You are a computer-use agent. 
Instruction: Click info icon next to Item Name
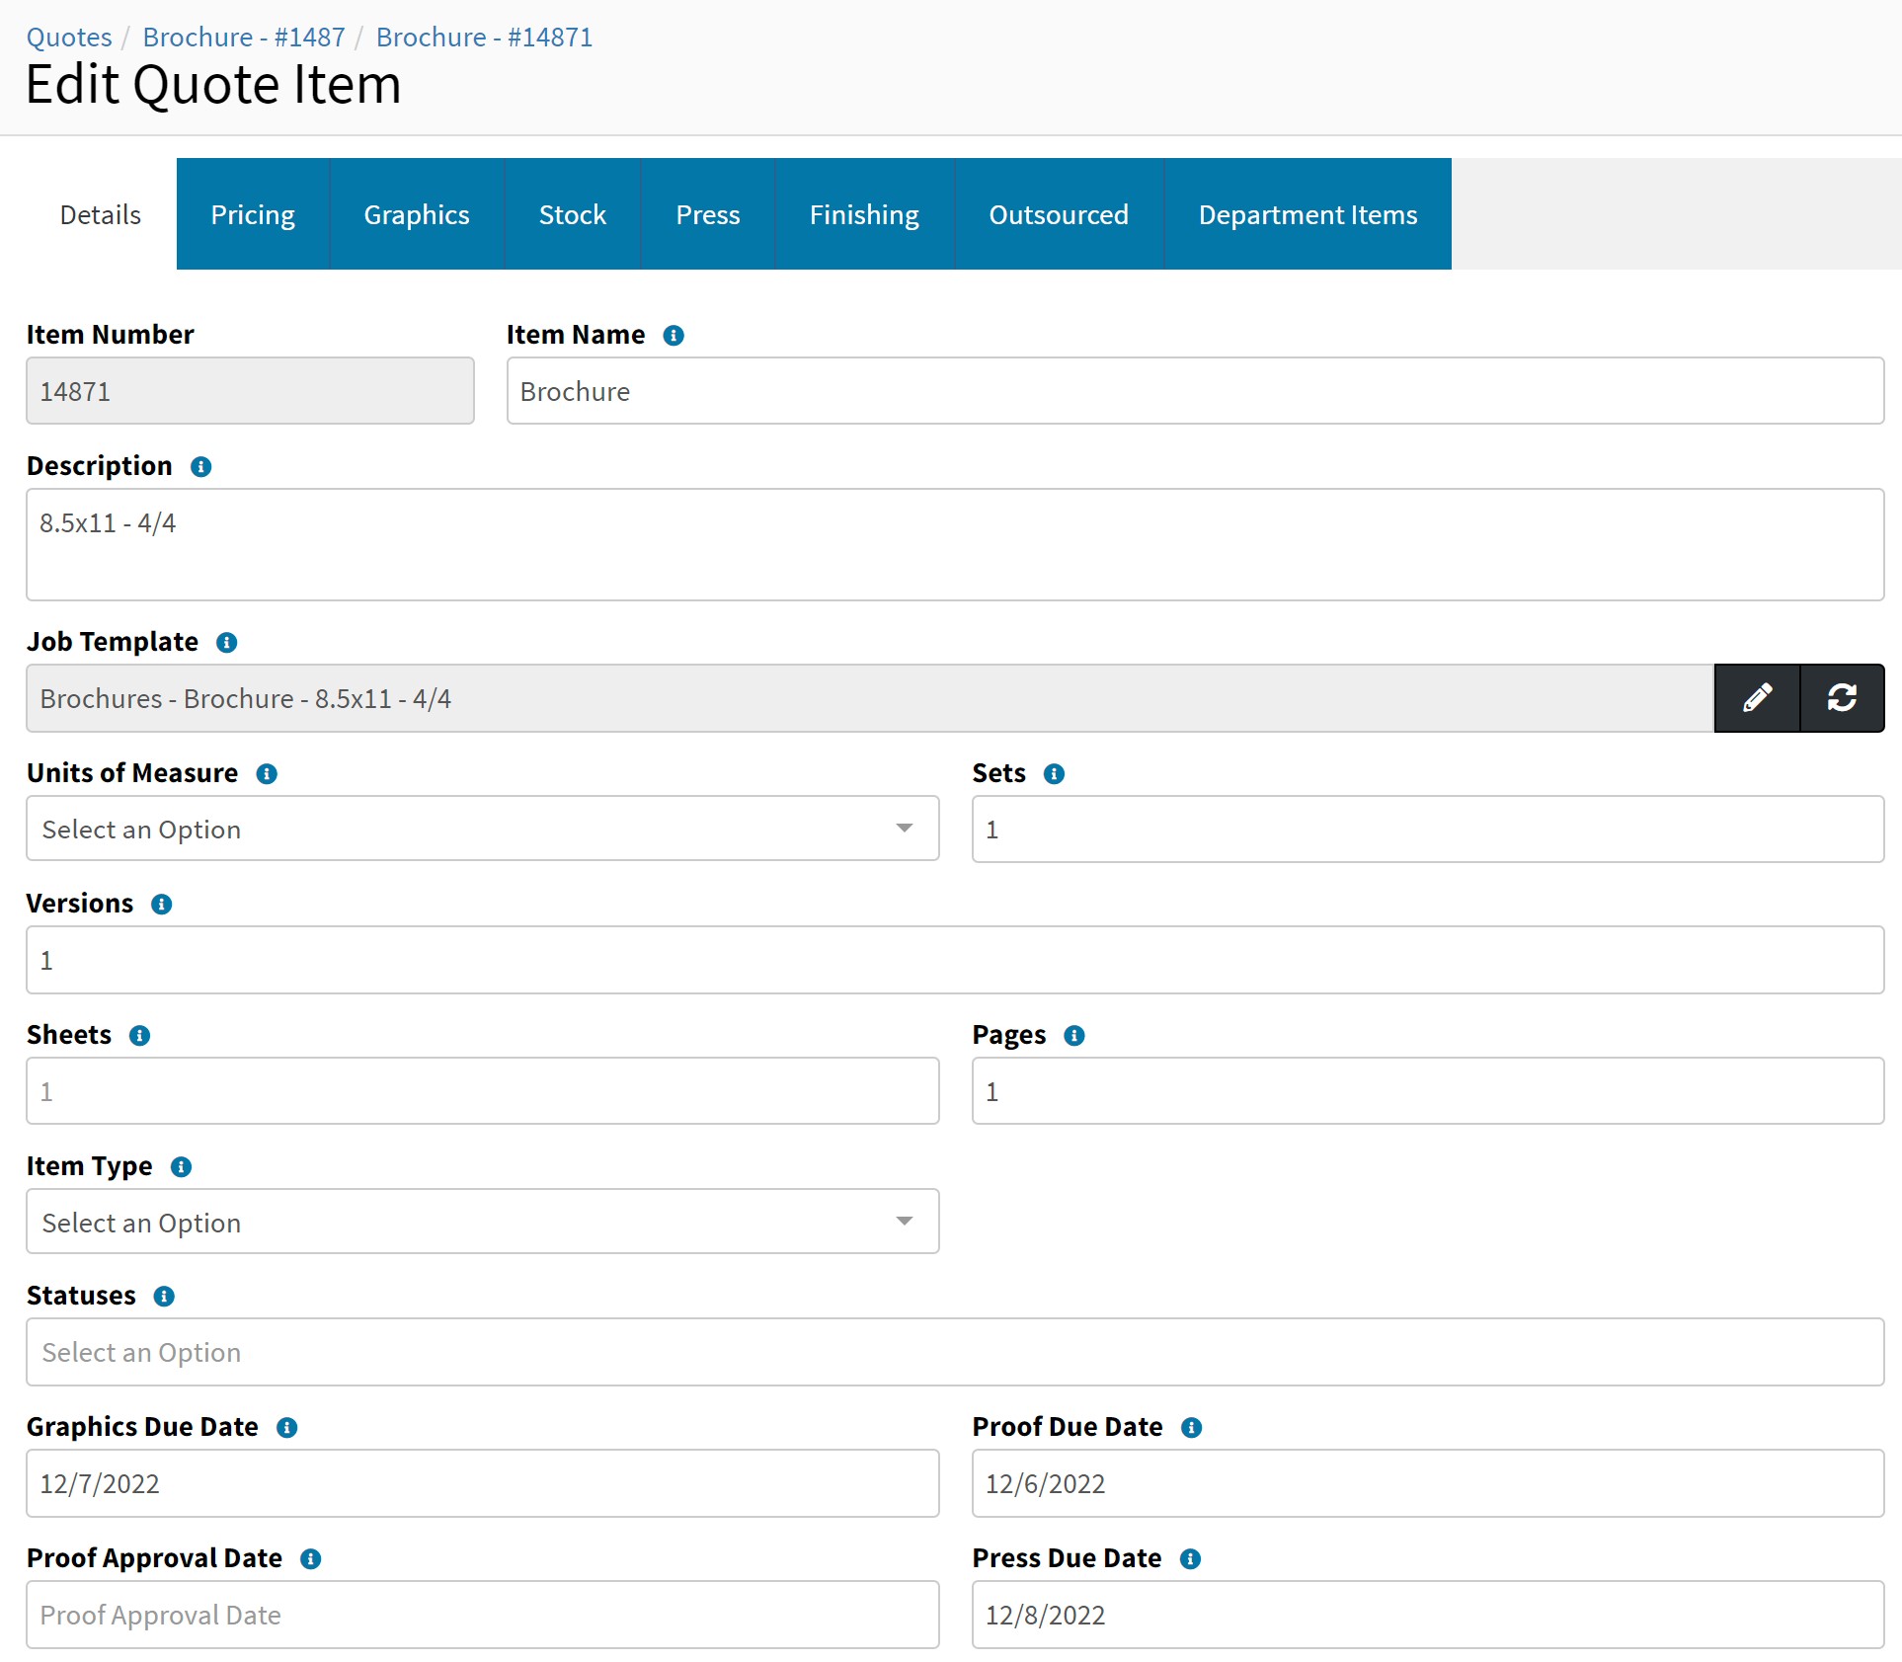point(674,336)
